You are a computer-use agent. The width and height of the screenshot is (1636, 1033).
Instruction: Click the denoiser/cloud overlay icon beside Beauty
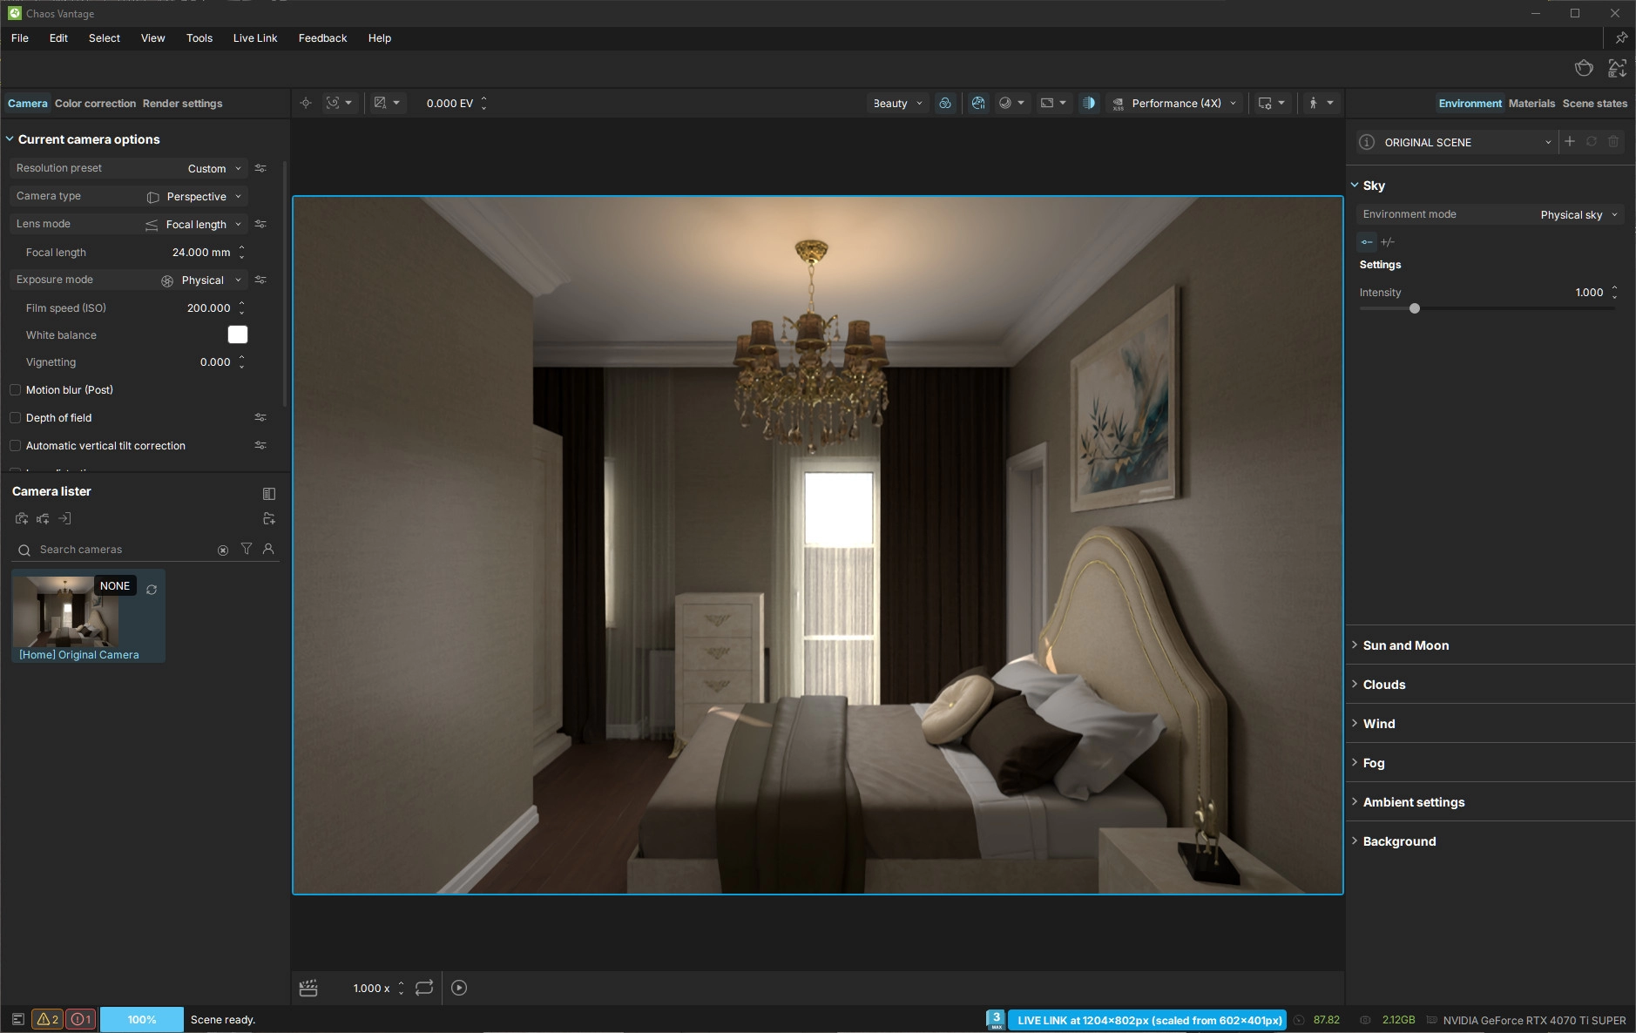point(945,103)
